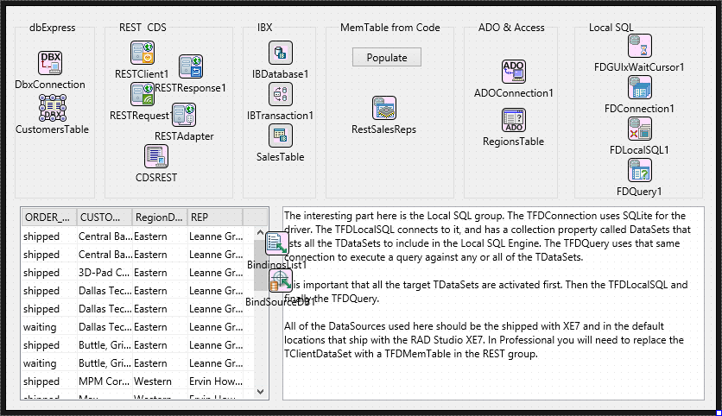Click inside the Local SQL description memo

493,303
